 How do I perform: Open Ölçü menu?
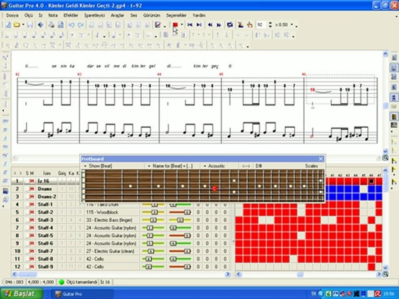[29, 15]
